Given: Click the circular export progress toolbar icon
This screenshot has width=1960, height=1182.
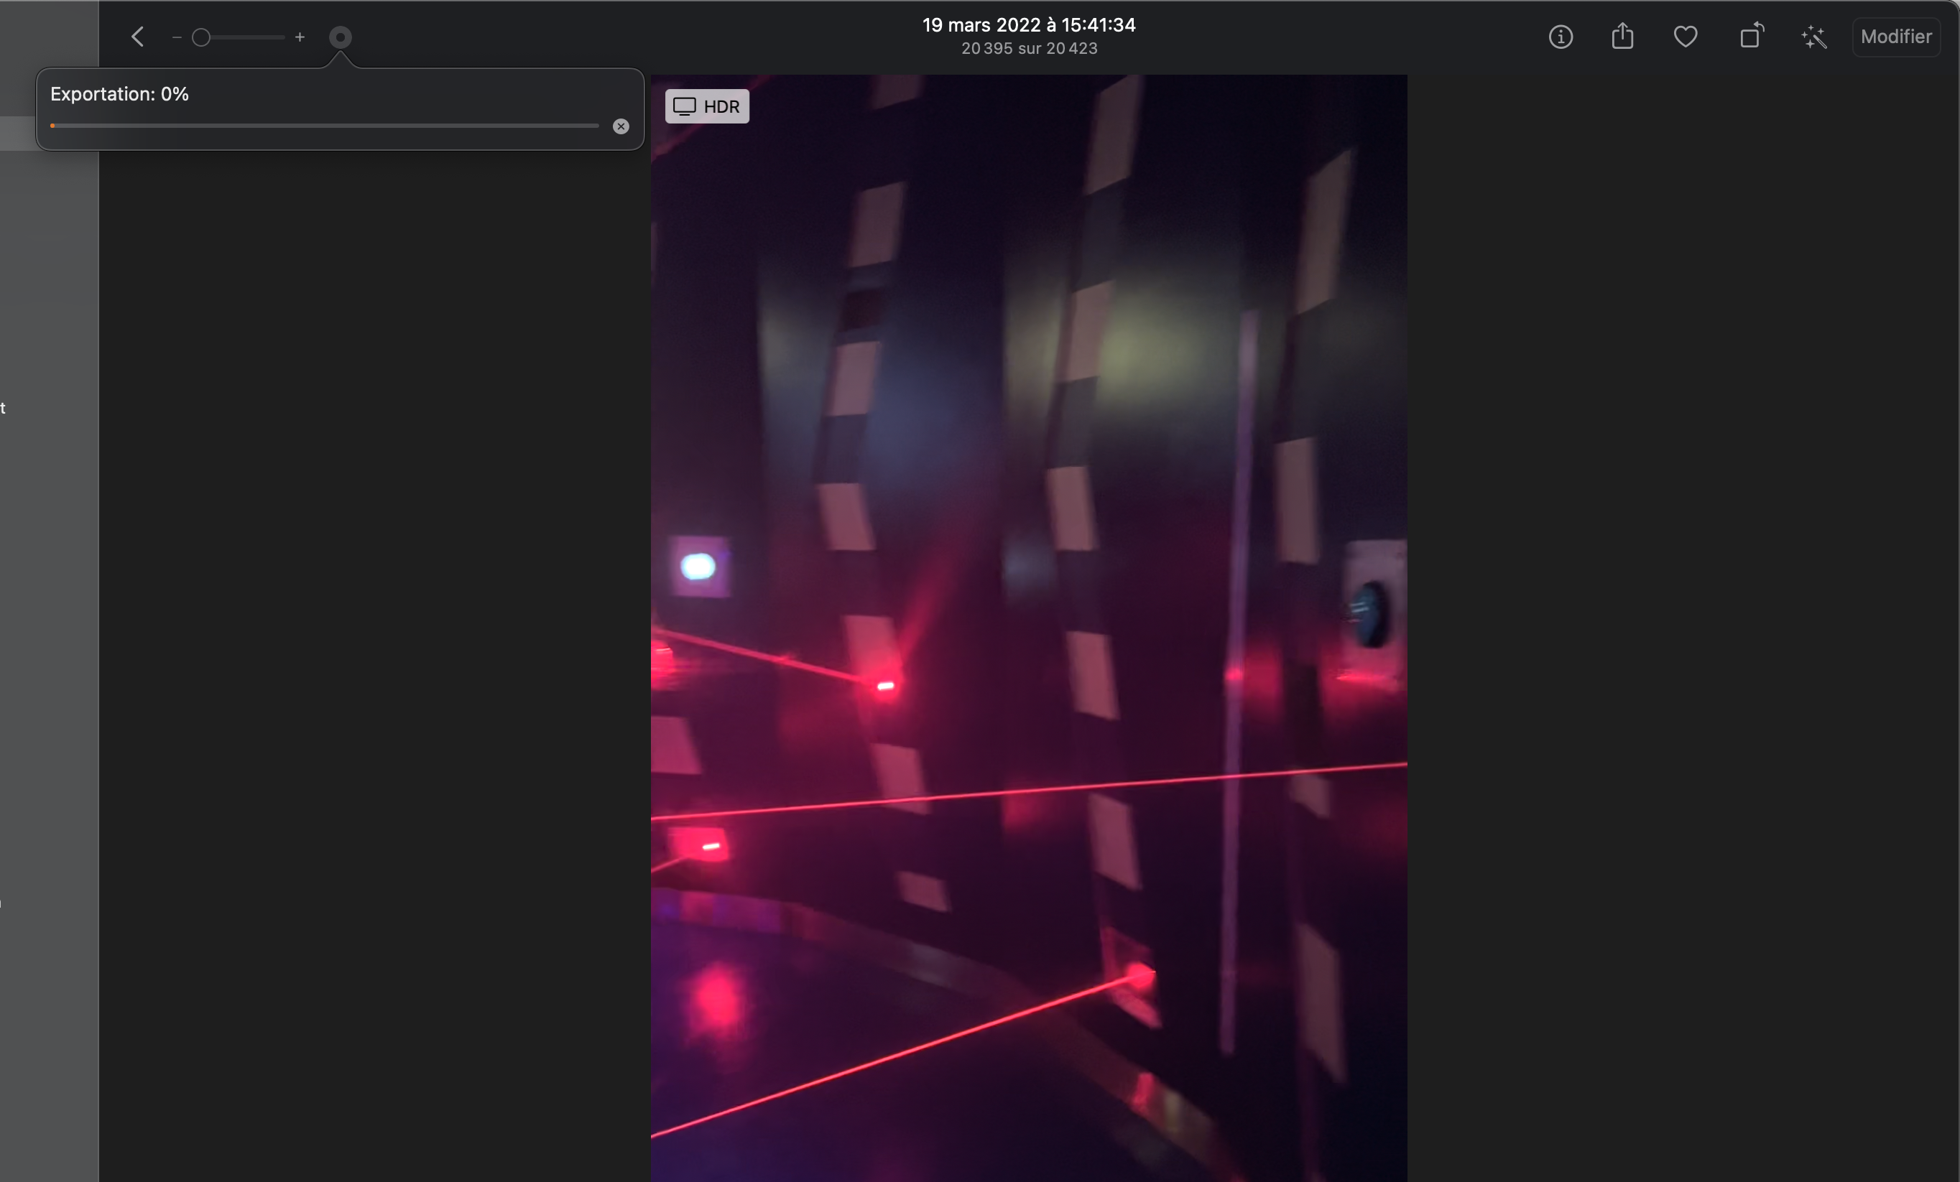Looking at the screenshot, I should pyautogui.click(x=341, y=37).
